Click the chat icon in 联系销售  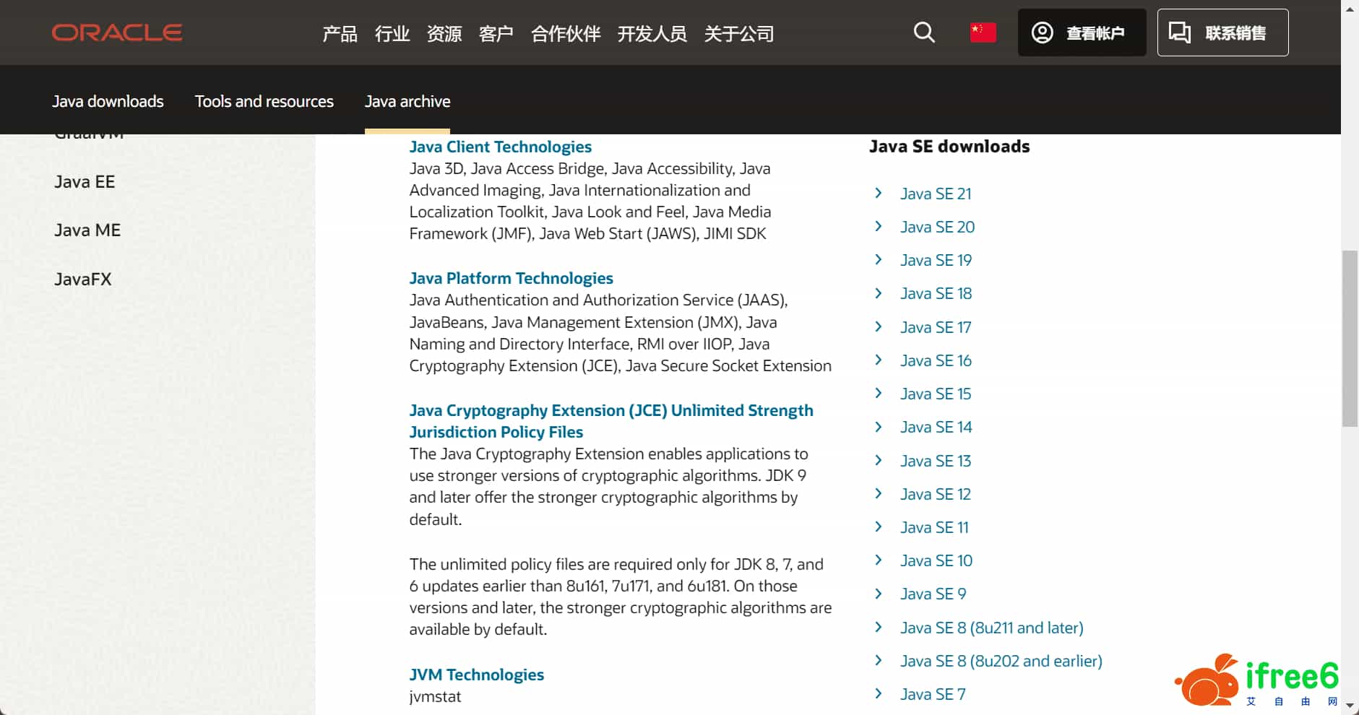1180,32
